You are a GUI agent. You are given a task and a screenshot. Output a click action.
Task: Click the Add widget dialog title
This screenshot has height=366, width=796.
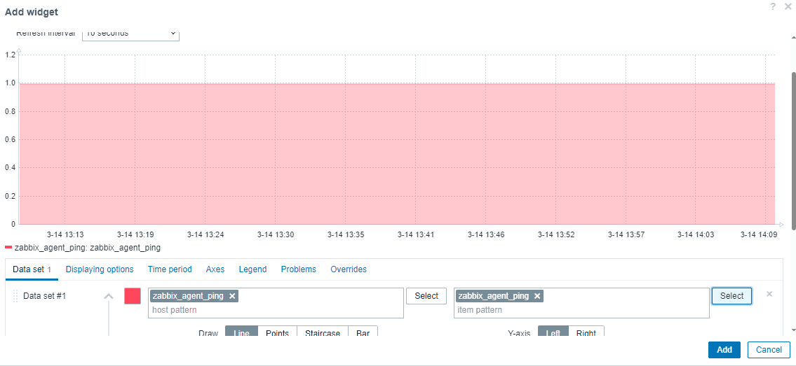tap(32, 12)
